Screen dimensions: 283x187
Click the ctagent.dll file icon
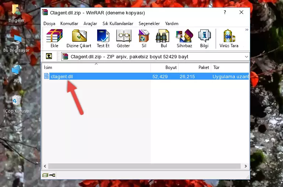click(46, 76)
